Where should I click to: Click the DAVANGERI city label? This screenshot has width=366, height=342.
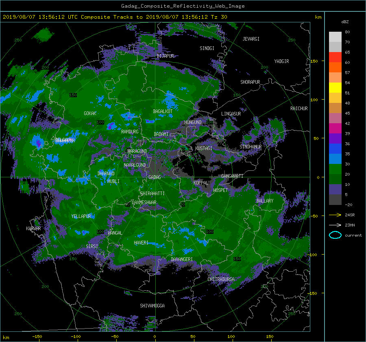(182, 259)
